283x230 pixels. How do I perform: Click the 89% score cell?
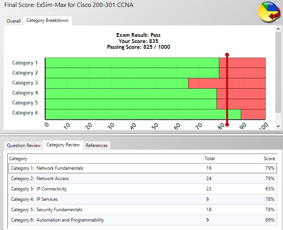click(x=270, y=220)
